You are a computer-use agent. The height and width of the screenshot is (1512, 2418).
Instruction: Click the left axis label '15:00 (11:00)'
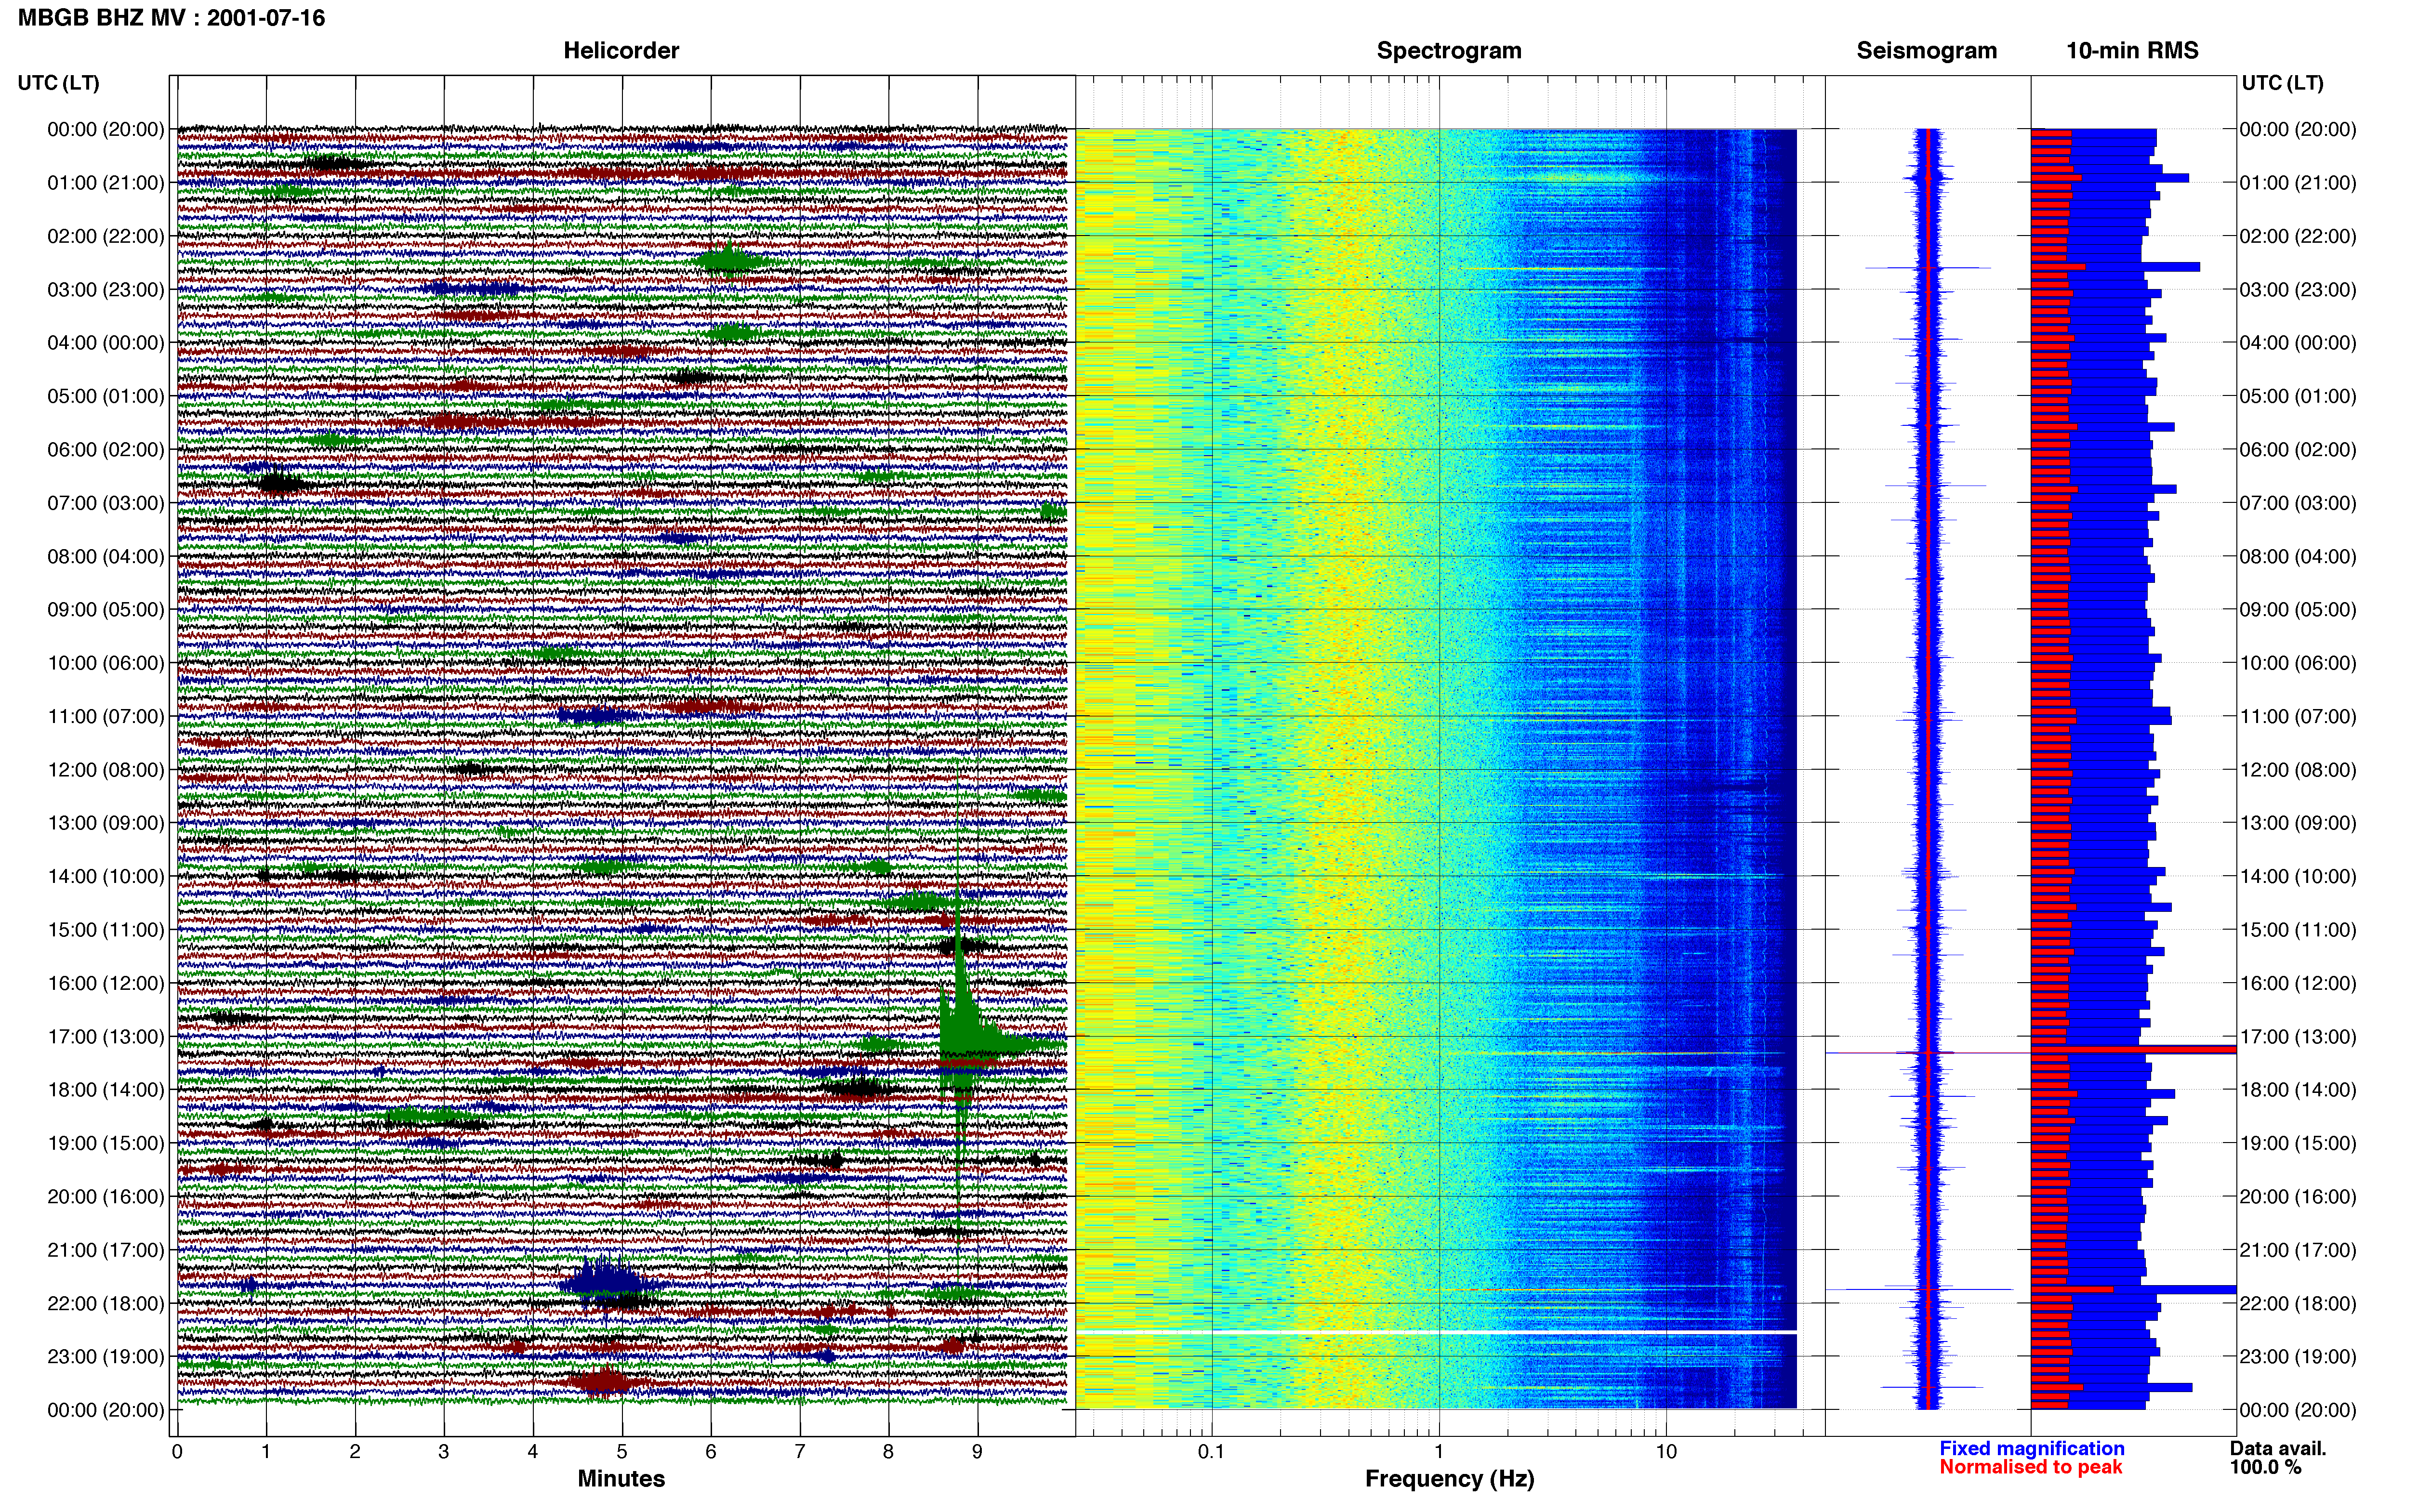pos(105,929)
